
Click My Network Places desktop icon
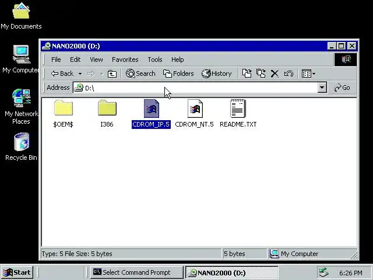[22, 98]
